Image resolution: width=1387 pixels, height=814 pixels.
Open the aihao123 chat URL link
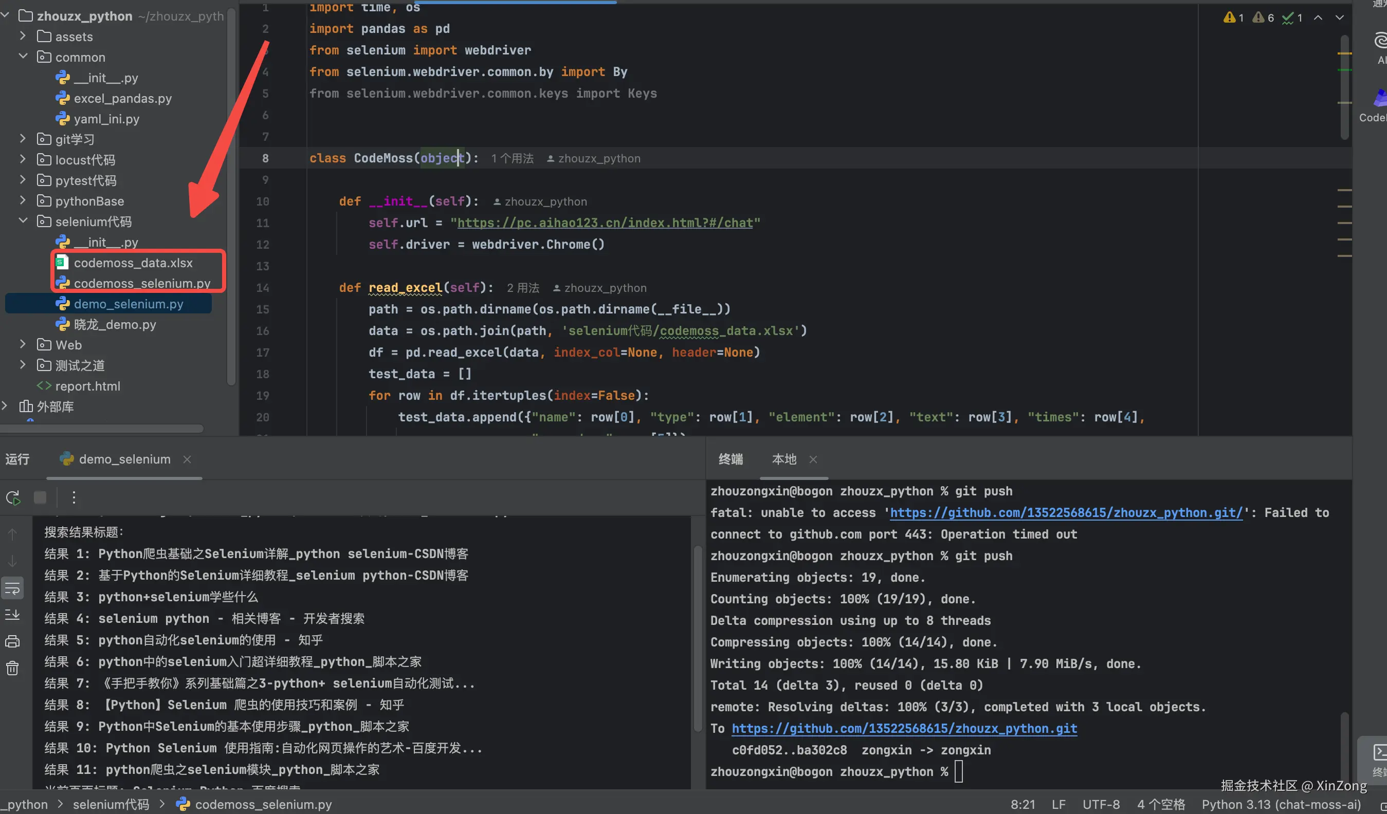tap(605, 223)
